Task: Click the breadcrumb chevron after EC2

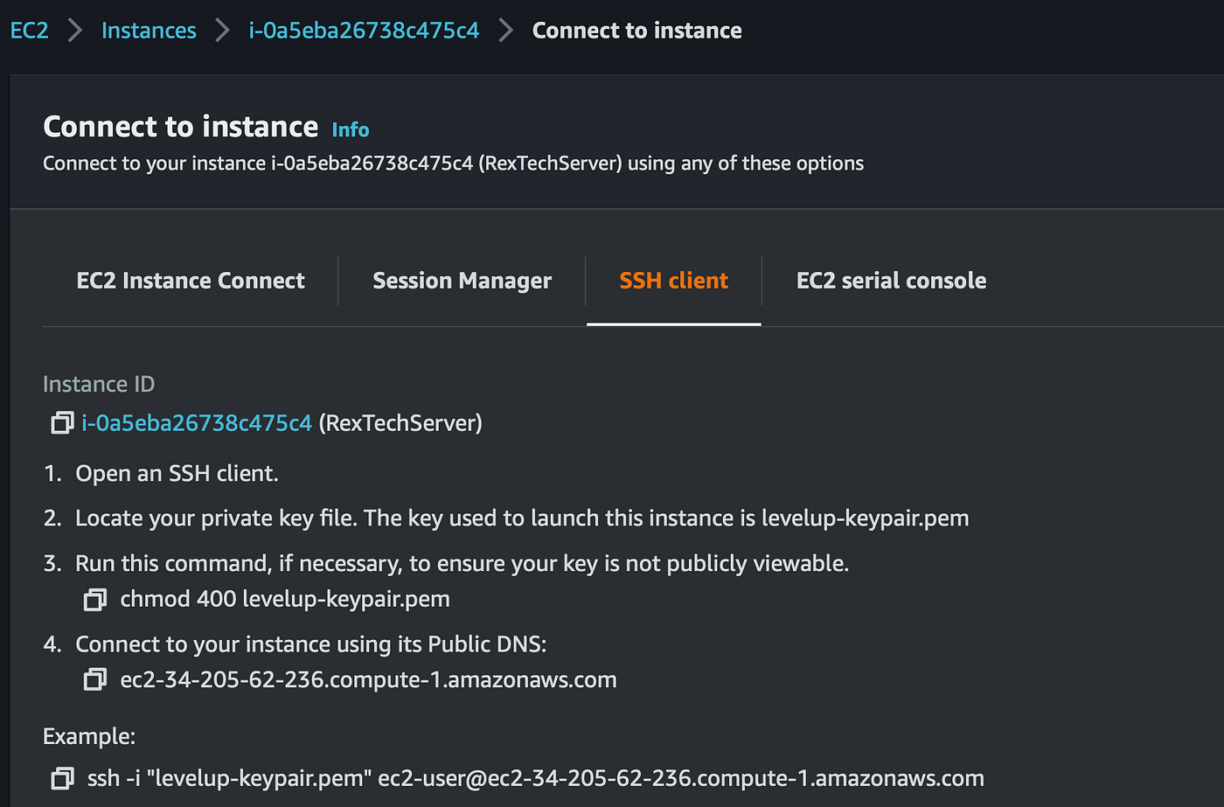Action: pos(75,31)
